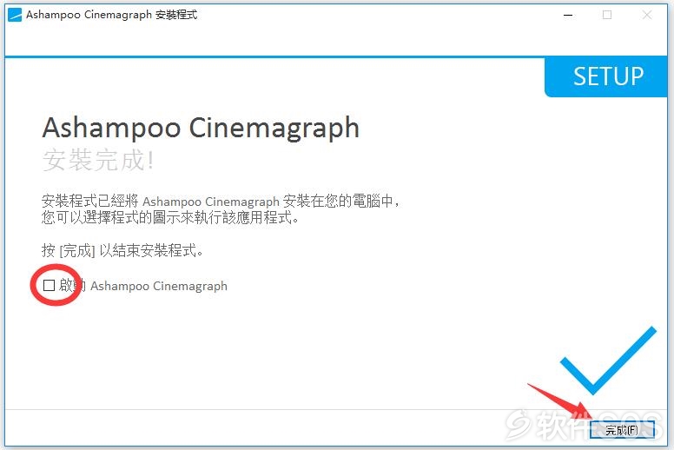The width and height of the screenshot is (674, 450).
Task: Click the 完成(F) finish button
Action: [622, 429]
